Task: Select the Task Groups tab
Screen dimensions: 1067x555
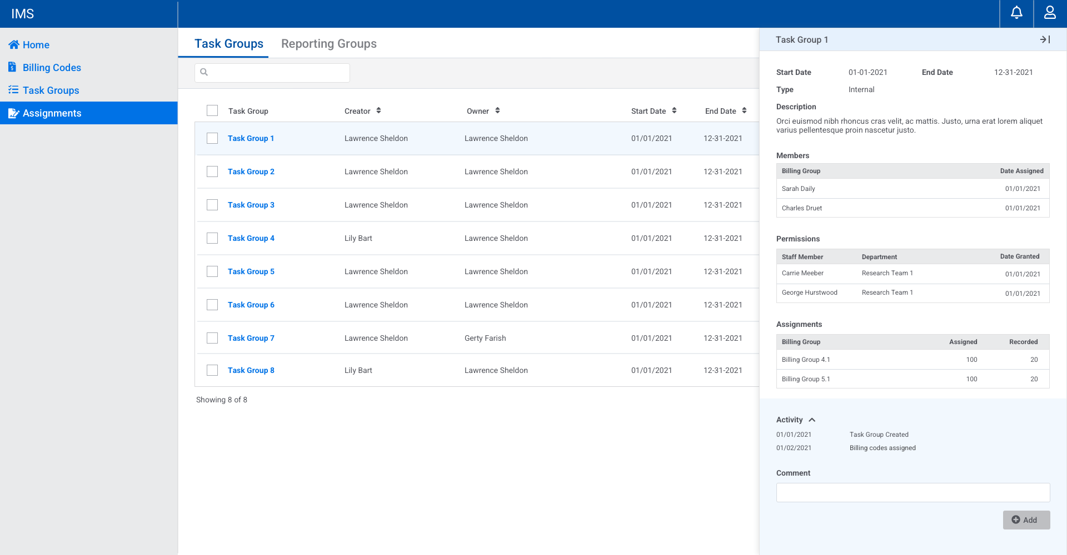Action: [x=228, y=44]
